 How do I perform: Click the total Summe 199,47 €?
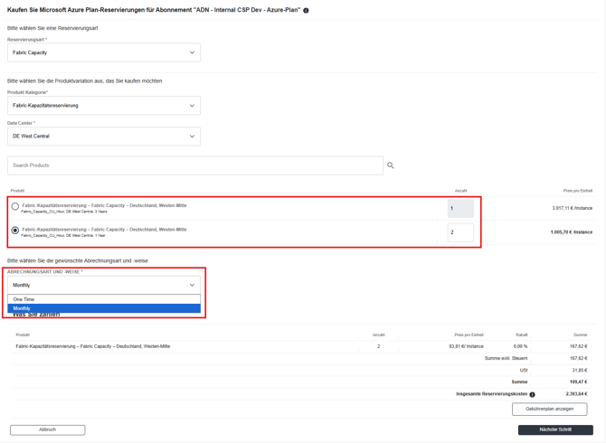pyautogui.click(x=578, y=382)
